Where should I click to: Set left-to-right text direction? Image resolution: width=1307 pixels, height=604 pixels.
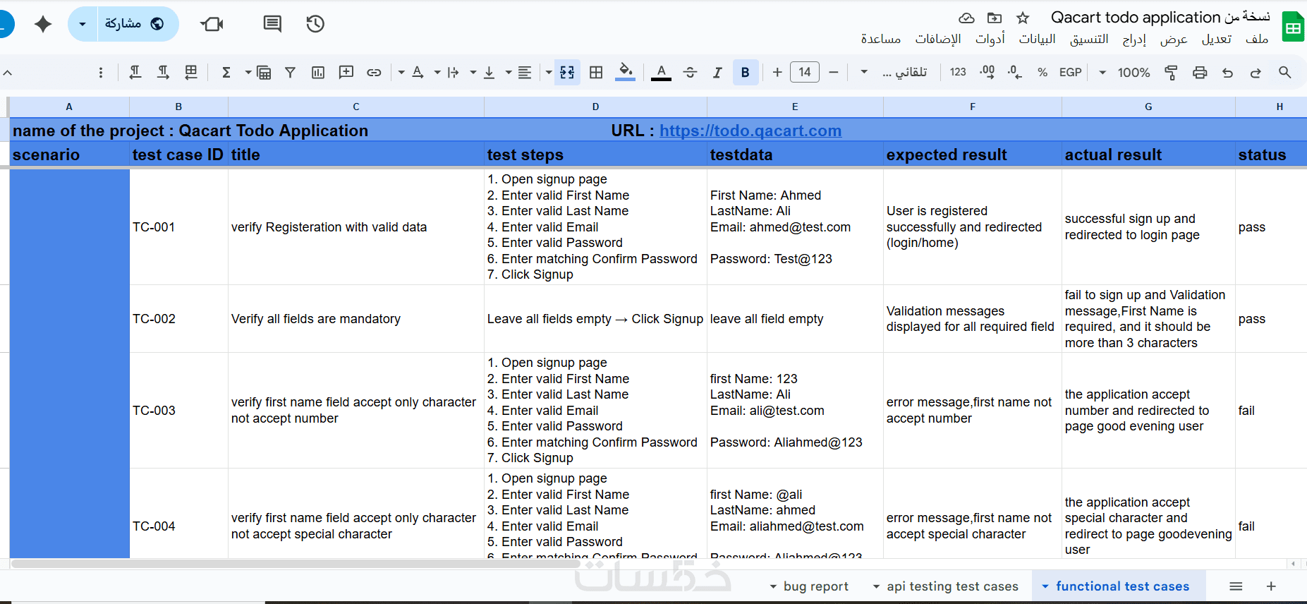[x=163, y=72]
